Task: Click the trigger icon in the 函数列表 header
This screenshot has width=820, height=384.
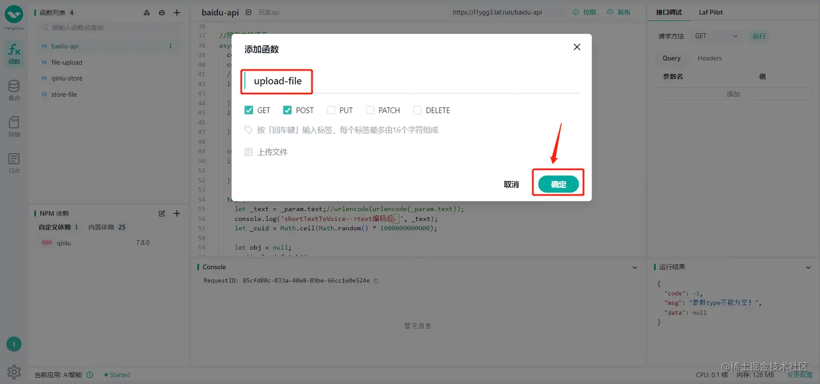Action: click(146, 13)
